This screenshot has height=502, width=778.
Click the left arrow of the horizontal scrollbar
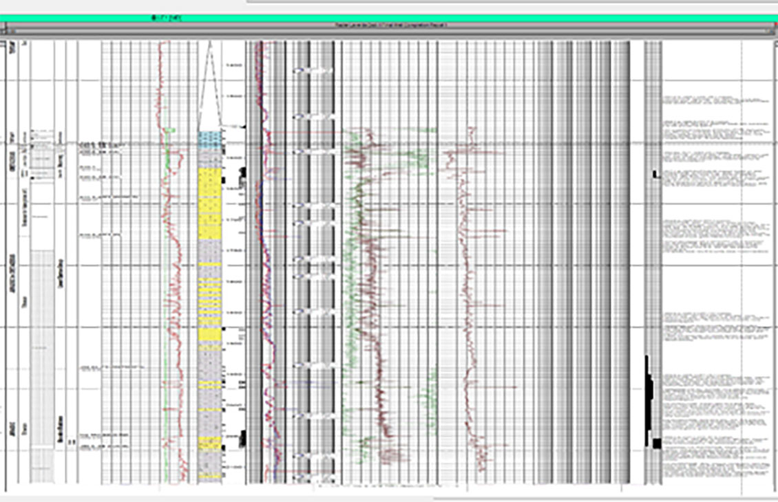click(x=4, y=32)
